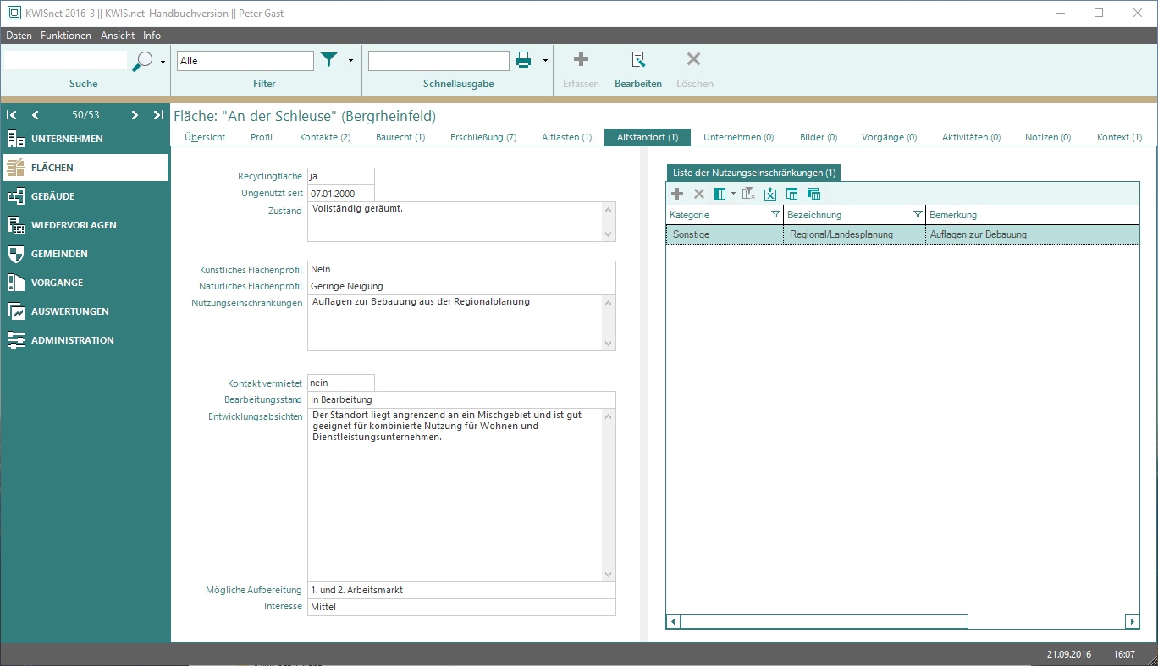Click into the Suche search field
The width and height of the screenshot is (1158, 666).
tap(65, 61)
